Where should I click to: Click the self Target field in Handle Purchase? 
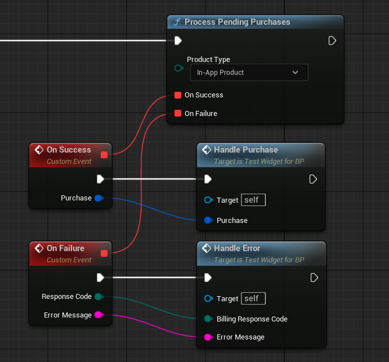[253, 200]
